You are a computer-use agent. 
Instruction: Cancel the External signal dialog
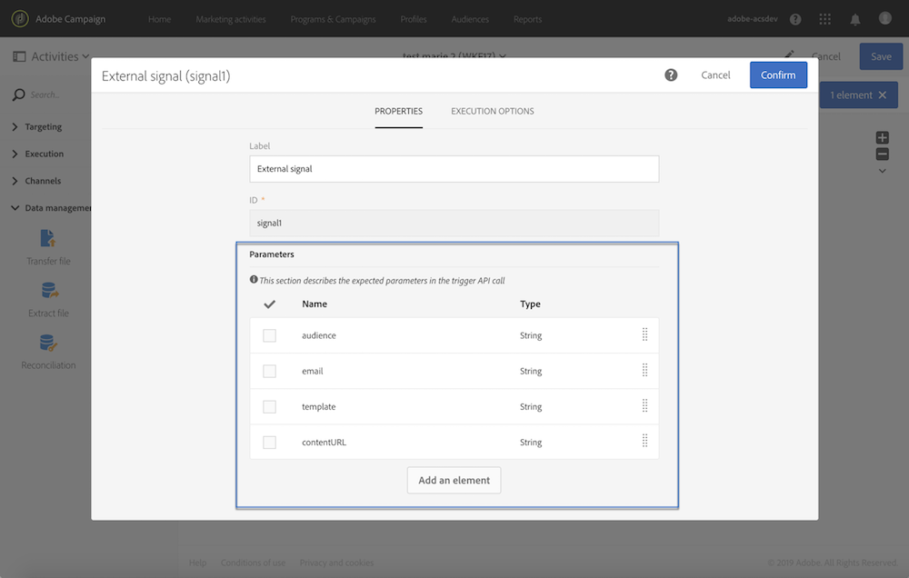[x=715, y=75]
